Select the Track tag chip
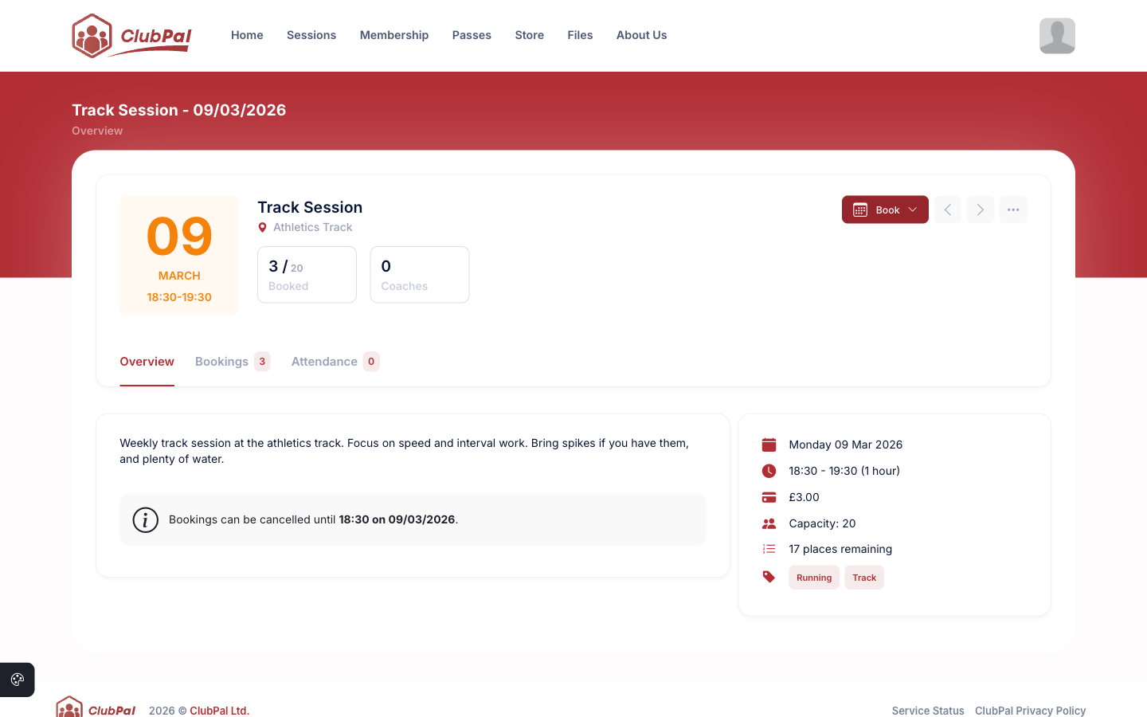 [864, 577]
